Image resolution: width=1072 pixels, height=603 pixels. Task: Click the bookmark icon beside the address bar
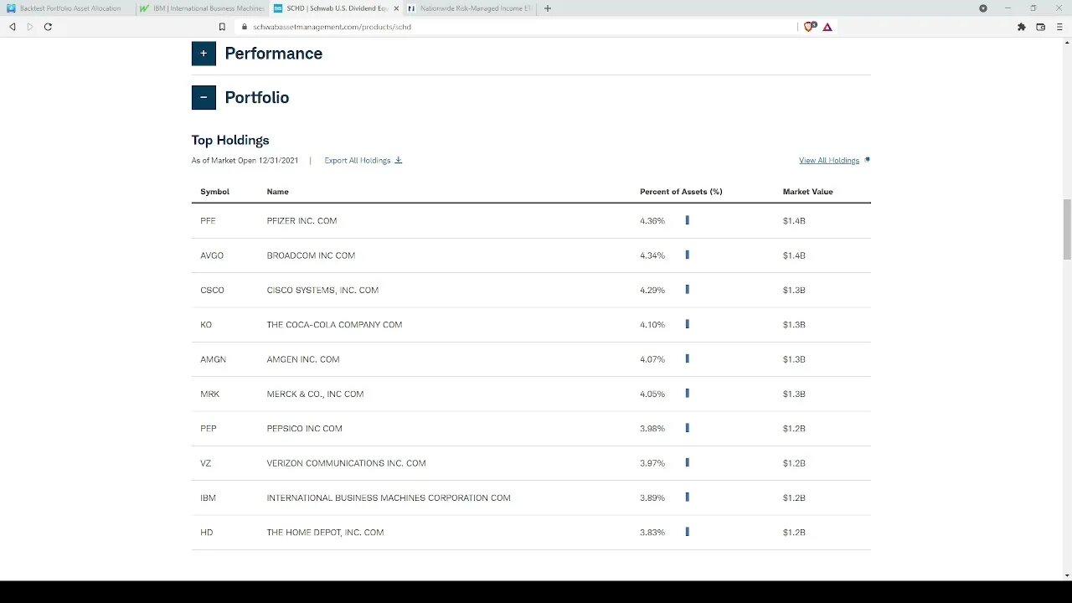tap(222, 27)
